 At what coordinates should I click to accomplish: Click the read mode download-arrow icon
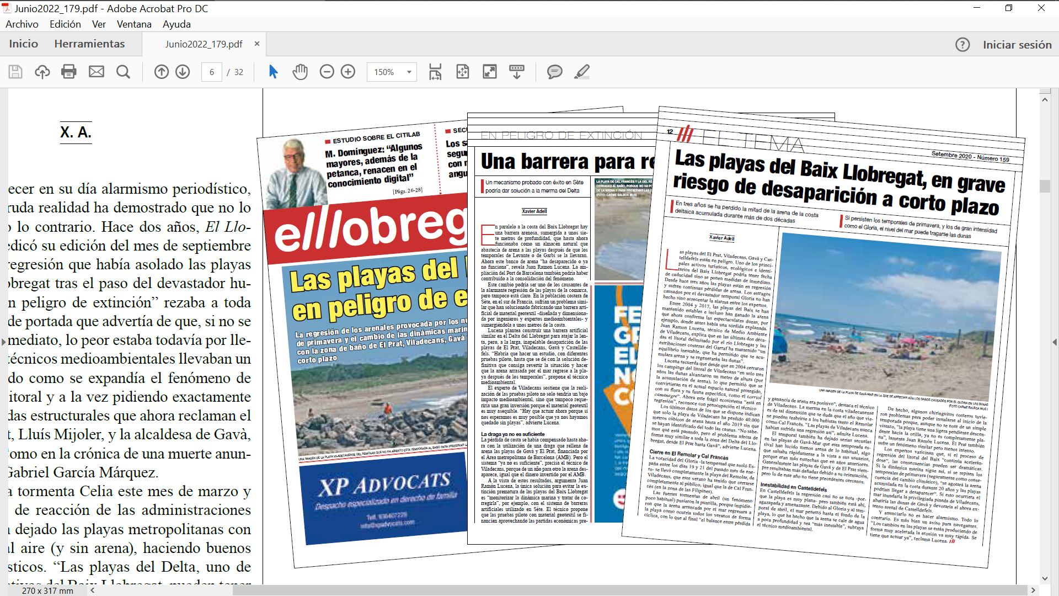(x=517, y=72)
